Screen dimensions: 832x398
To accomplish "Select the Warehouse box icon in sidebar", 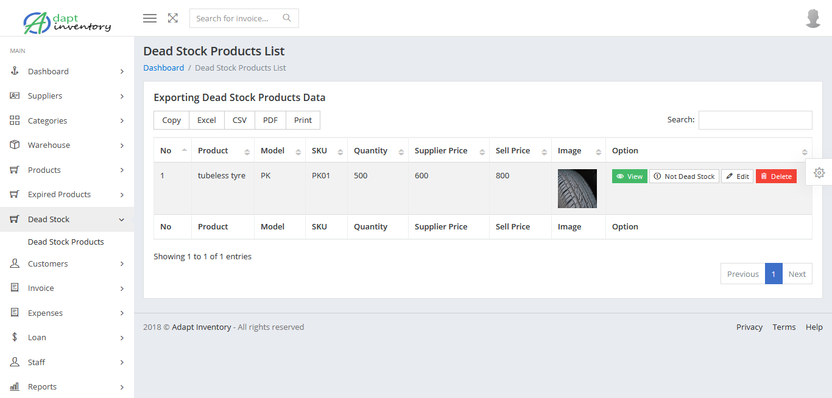I will coord(14,145).
